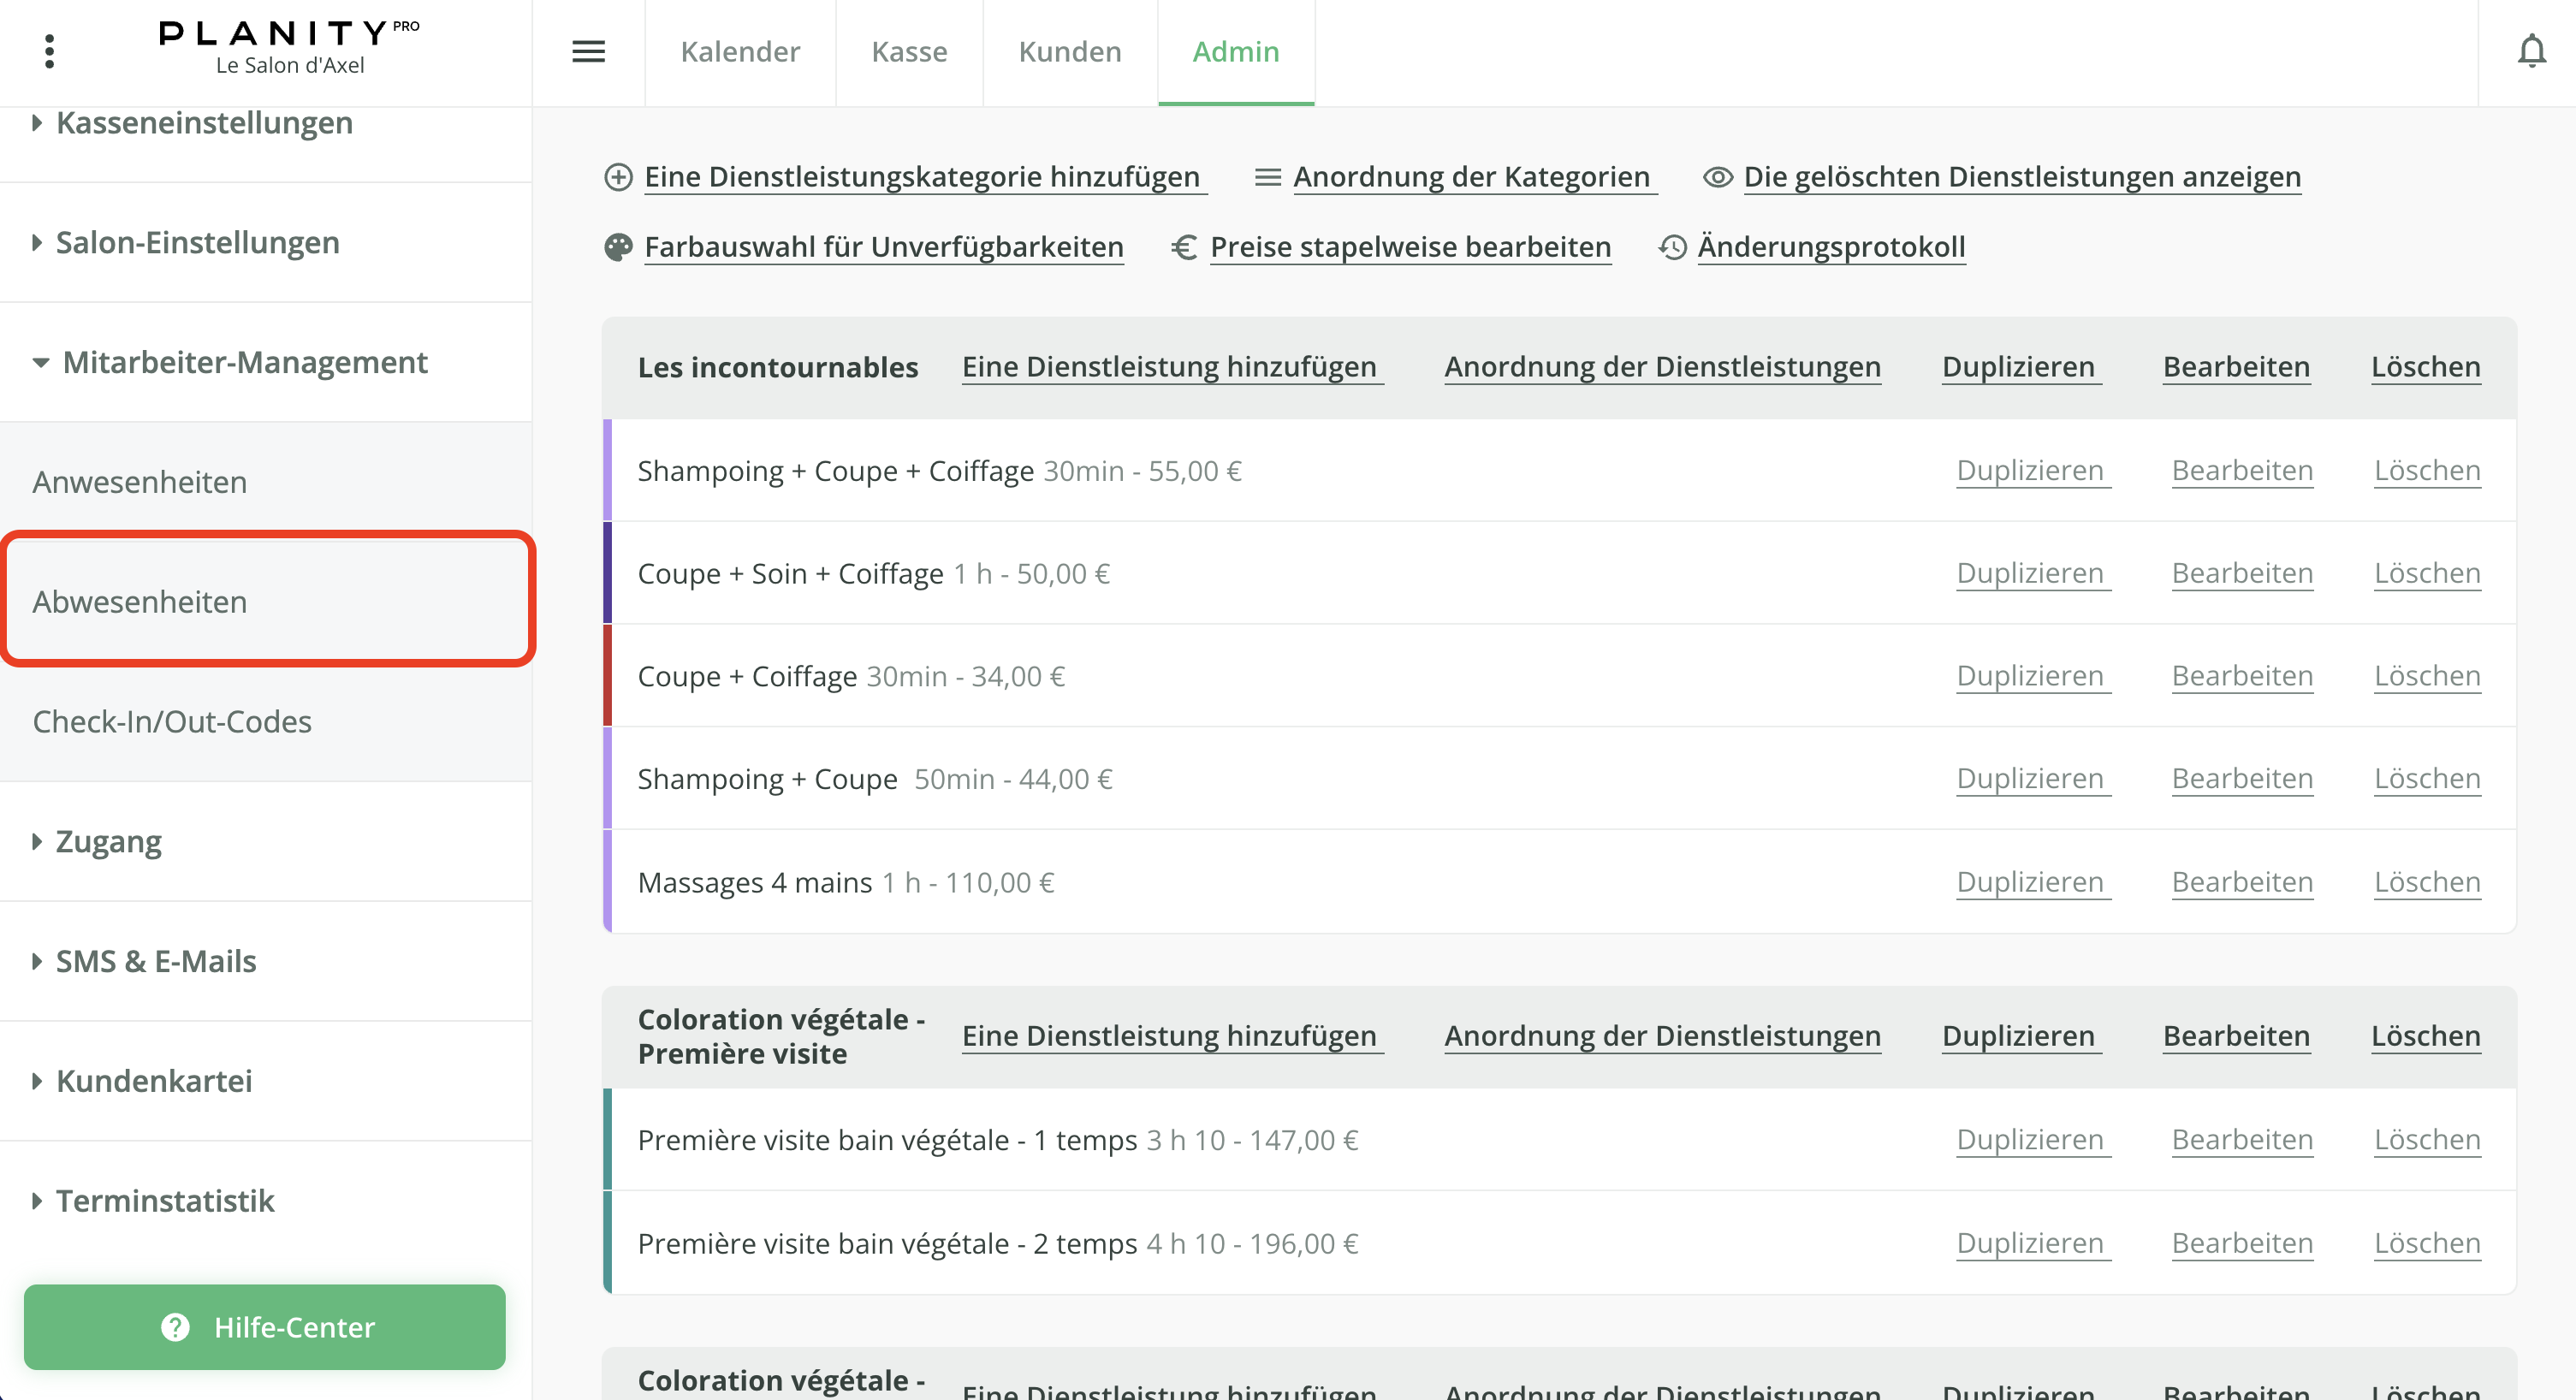The image size is (2576, 1400).
Task: Toggle the category list icon for Anordnung der Kategorien
Action: pyautogui.click(x=1267, y=176)
